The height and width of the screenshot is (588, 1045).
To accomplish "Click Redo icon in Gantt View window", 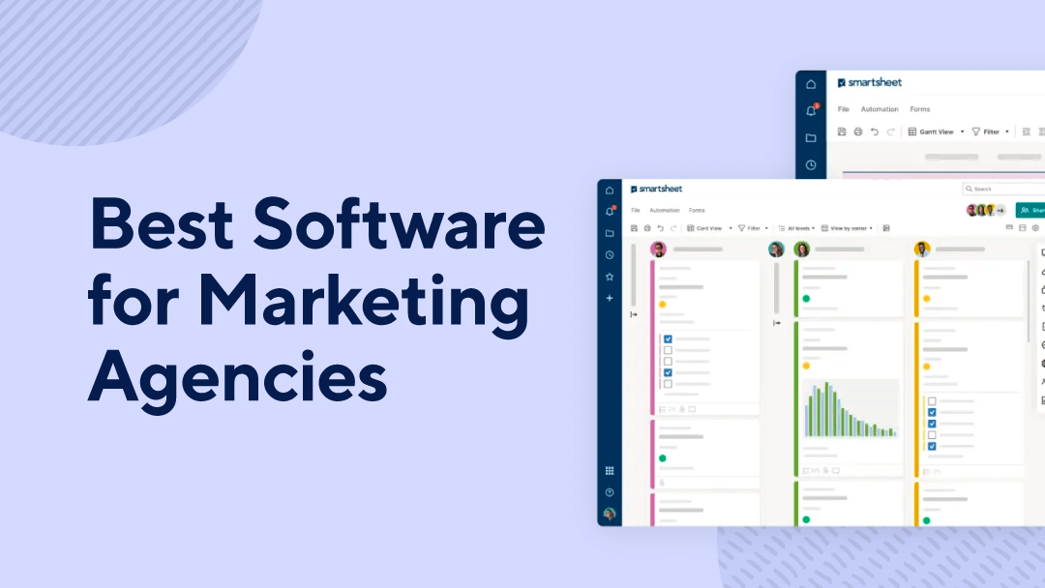I will point(890,132).
